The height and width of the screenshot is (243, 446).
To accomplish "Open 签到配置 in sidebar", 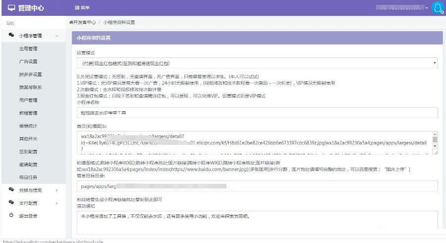I will coord(28,152).
